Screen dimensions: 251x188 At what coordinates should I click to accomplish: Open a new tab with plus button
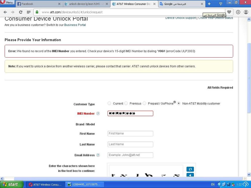209,4
